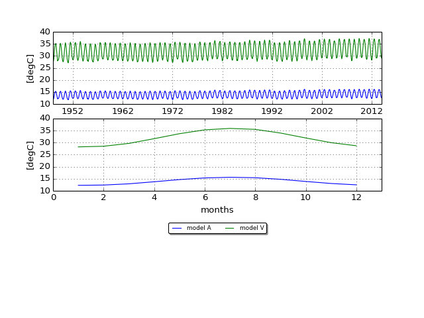Click the 'months' x-axis label
This screenshot has height=318, width=424.
[217, 210]
